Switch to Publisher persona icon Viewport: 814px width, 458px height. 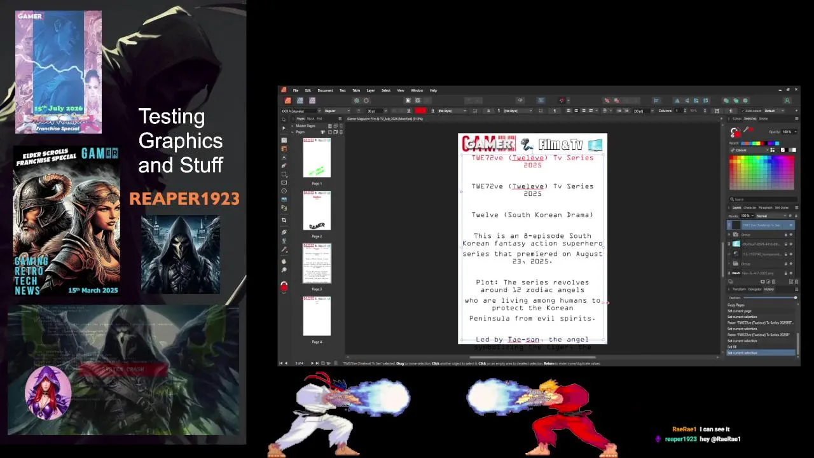[288, 101]
